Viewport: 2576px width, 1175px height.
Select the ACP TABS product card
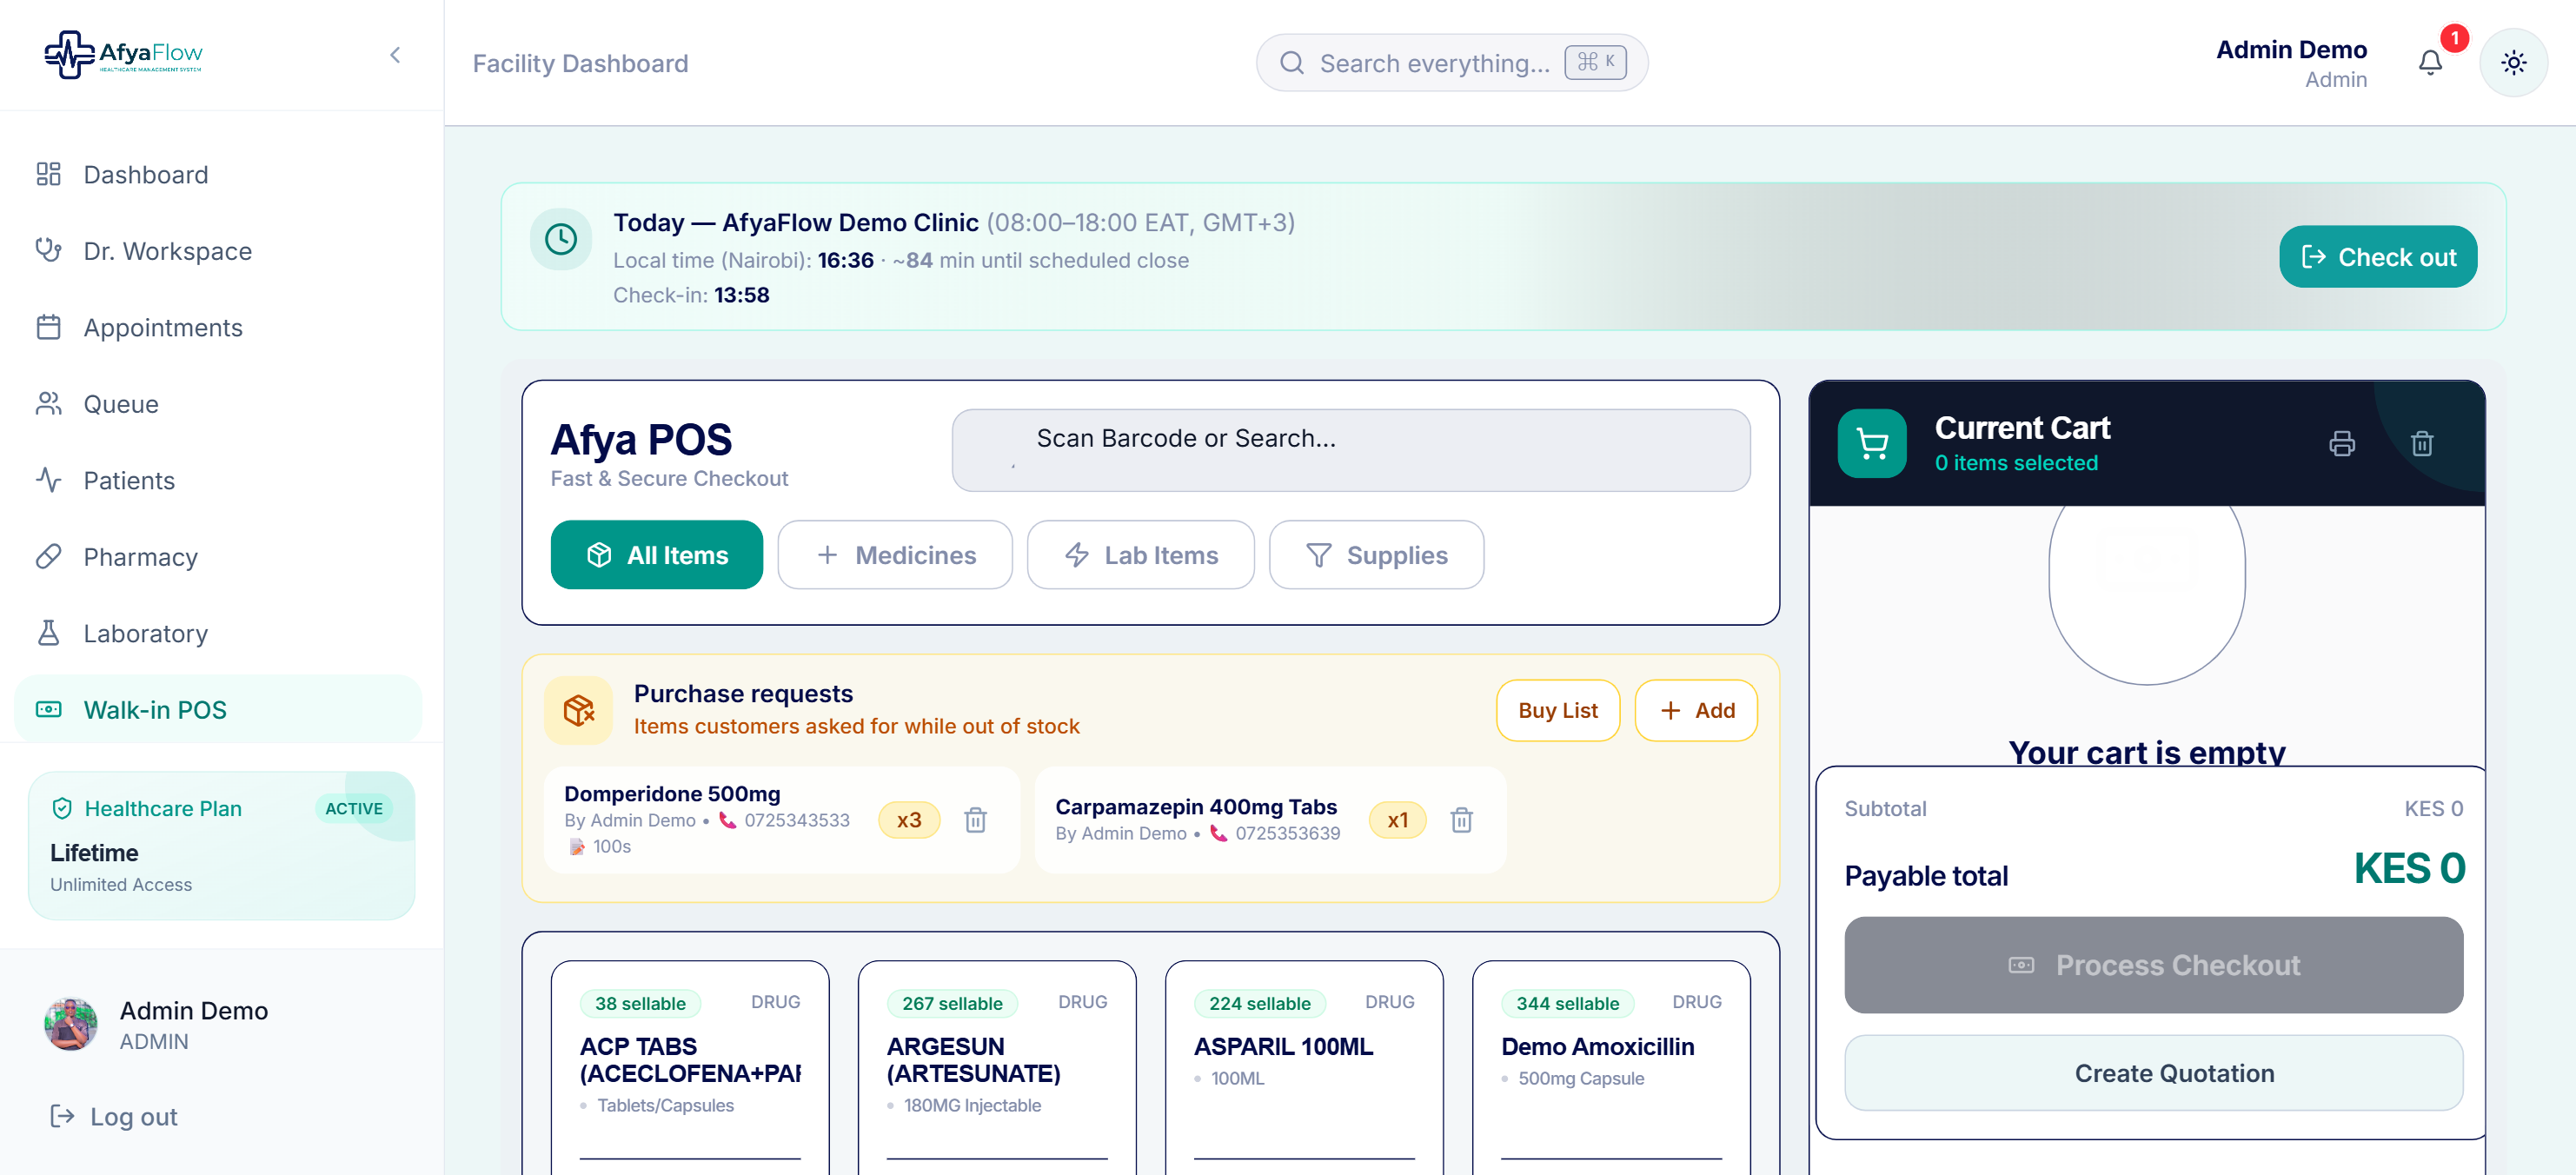pos(690,1067)
